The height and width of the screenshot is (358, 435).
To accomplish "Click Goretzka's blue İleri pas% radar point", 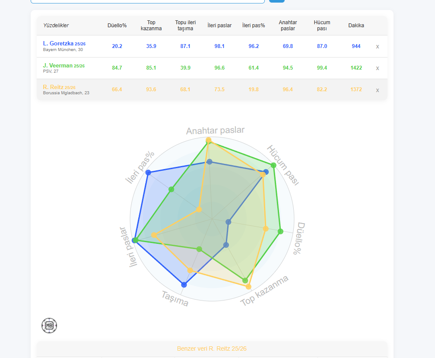I will click(148, 173).
